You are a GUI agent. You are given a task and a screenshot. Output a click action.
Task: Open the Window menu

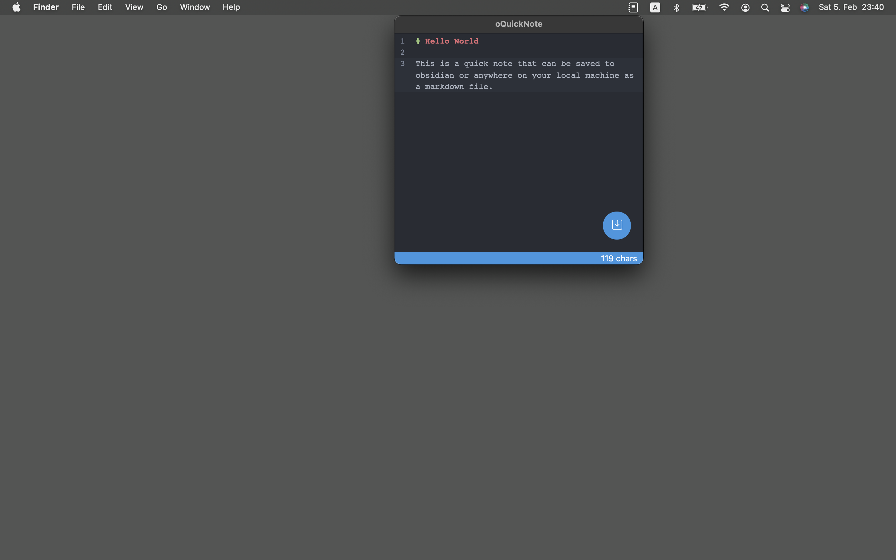(195, 7)
